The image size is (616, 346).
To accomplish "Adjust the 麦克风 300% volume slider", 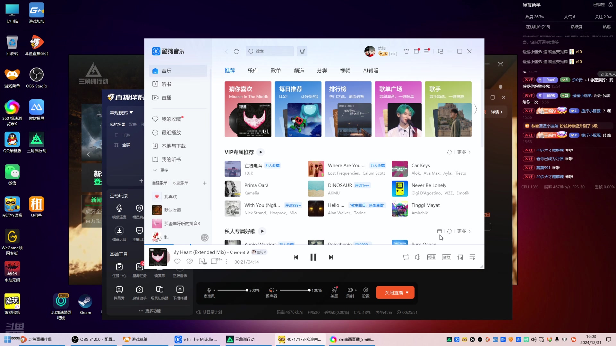I will (233, 290).
